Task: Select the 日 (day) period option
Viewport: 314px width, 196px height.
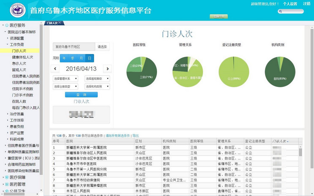Action: tap(89, 58)
